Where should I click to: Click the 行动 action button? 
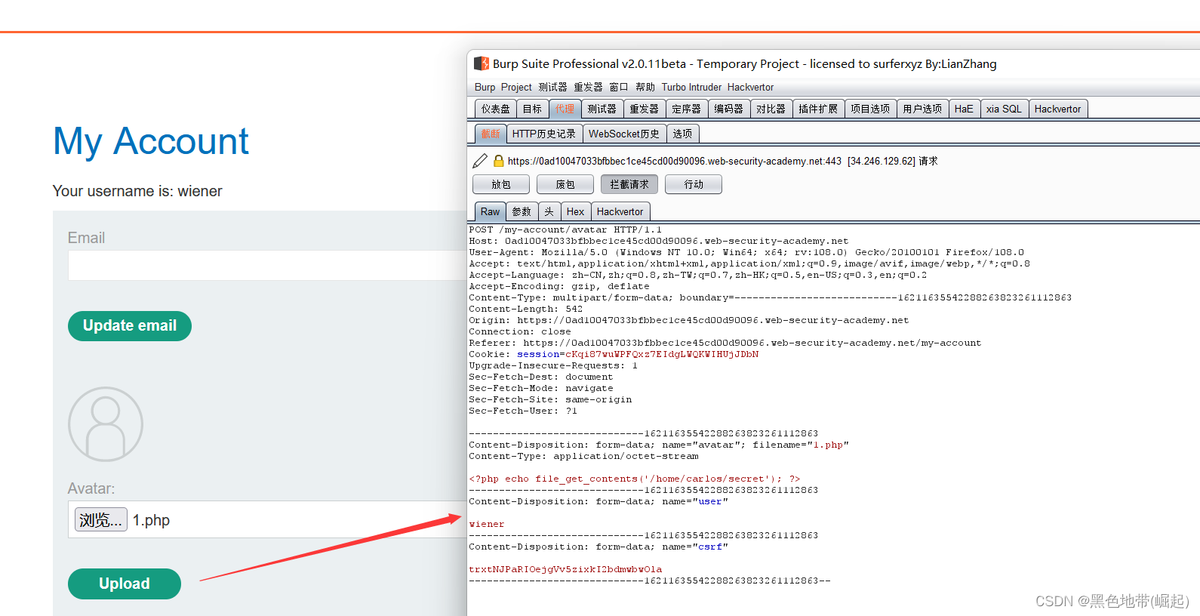[694, 184]
